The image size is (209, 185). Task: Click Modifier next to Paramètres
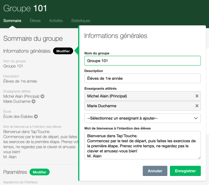coord(39,172)
